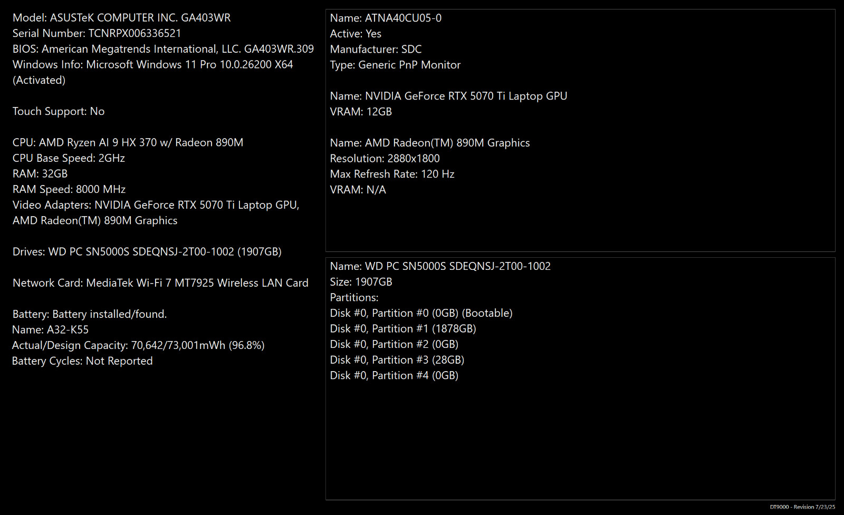Select the 'Resolution: 2880x1800' line
Image resolution: width=844 pixels, height=515 pixels.
(x=385, y=159)
